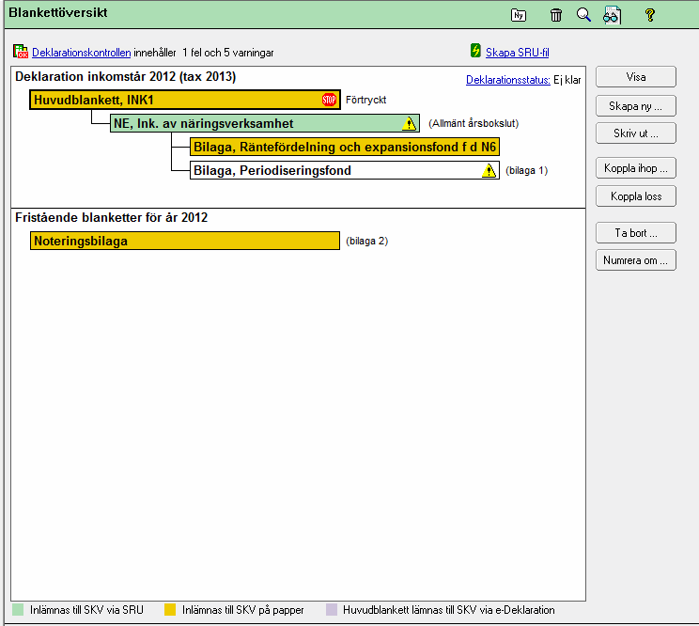This screenshot has height=626, width=699.
Task: Click the red STOP icon on Huvudblankett
Action: 329,100
